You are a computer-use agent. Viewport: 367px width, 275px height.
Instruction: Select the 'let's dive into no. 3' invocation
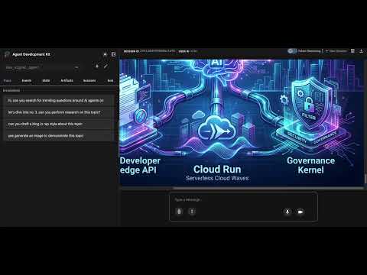pyautogui.click(x=58, y=112)
